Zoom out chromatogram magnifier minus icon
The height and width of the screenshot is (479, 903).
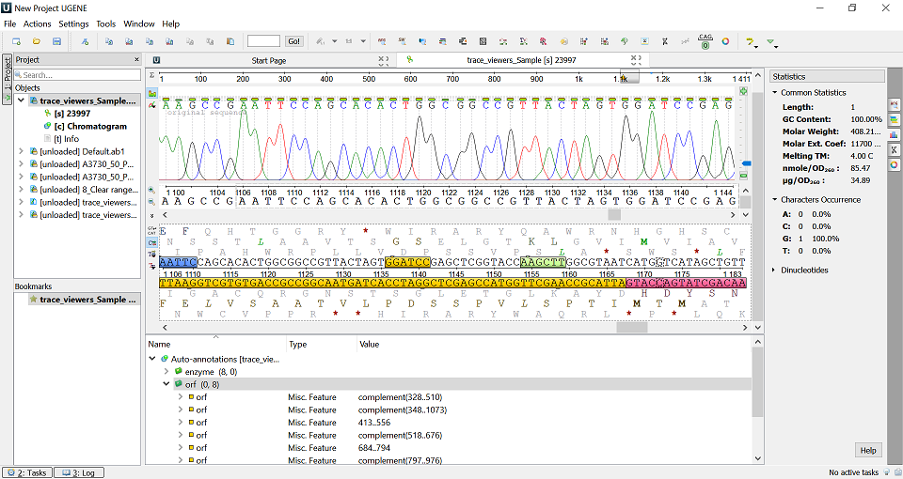click(152, 202)
